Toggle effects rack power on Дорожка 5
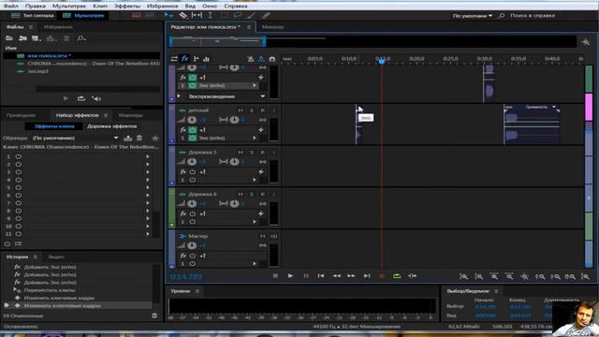 (x=192, y=172)
